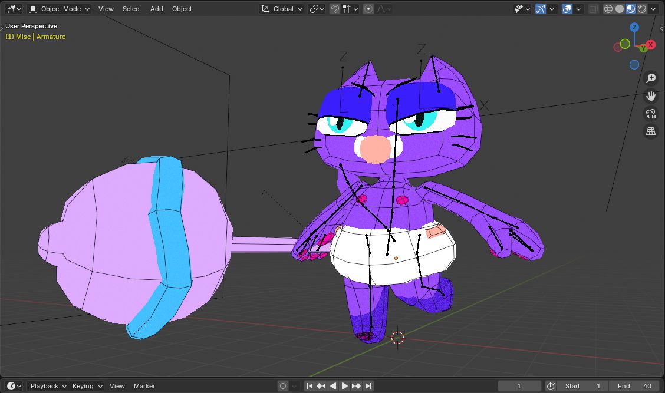Image resolution: width=665 pixels, height=393 pixels.
Task: Open the shading options dropdown arrow
Action: (653, 8)
